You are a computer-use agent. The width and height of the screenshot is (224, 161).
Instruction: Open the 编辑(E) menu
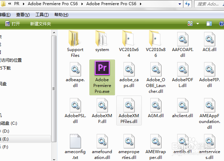tap(5, 15)
